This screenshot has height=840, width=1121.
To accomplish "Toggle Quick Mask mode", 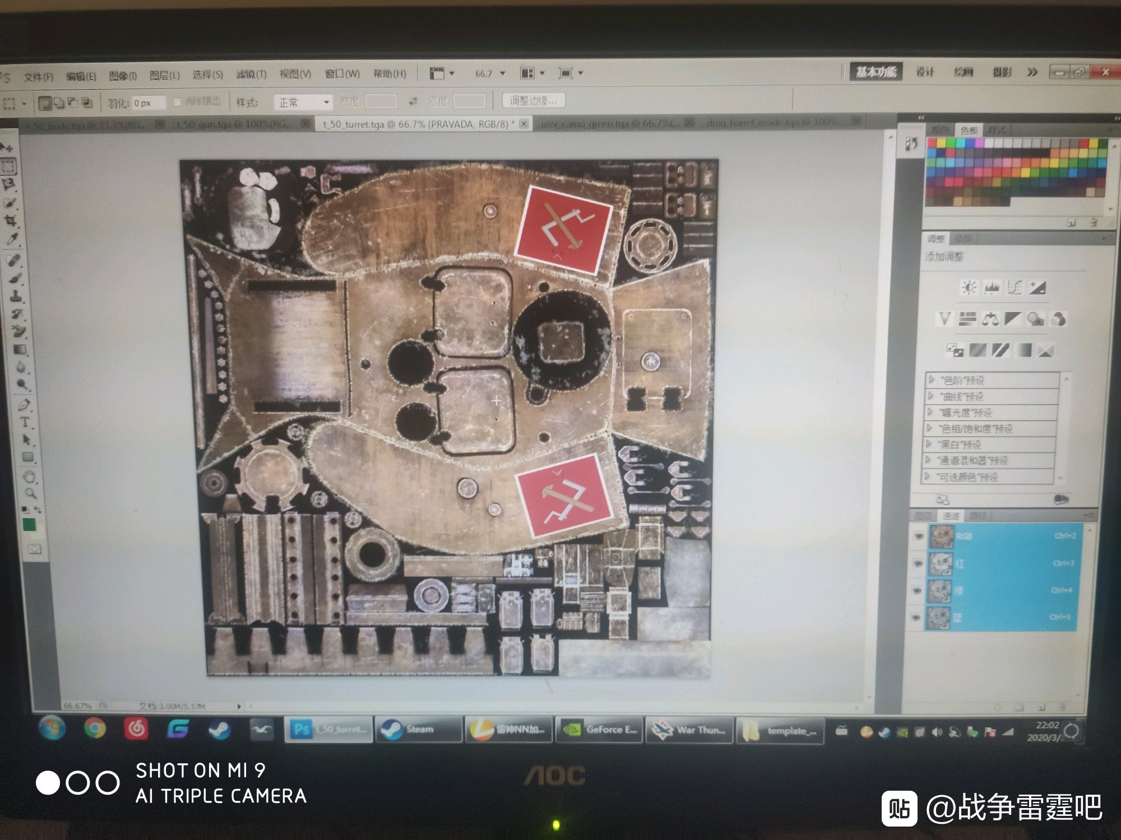I will tap(35, 549).
